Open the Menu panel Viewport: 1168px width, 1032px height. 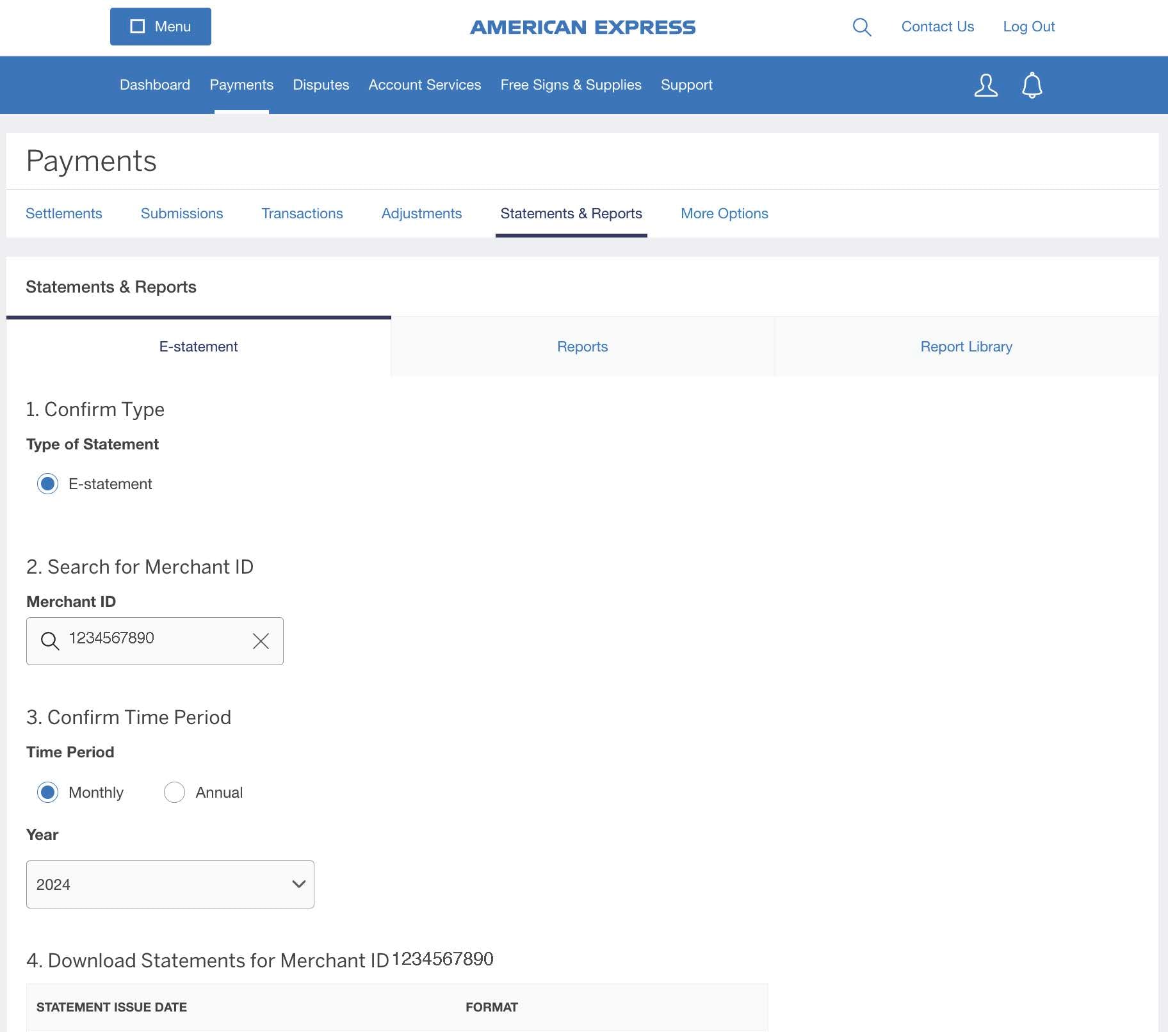tap(160, 26)
